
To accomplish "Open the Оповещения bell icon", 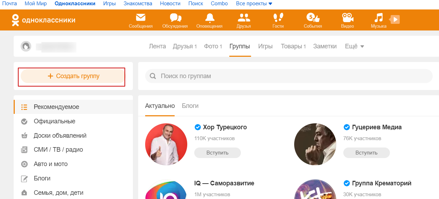I will point(210,18).
